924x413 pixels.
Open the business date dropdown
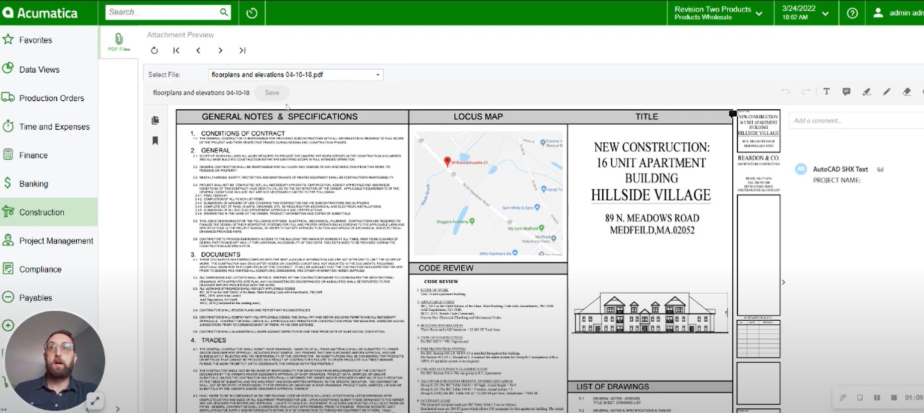point(806,13)
